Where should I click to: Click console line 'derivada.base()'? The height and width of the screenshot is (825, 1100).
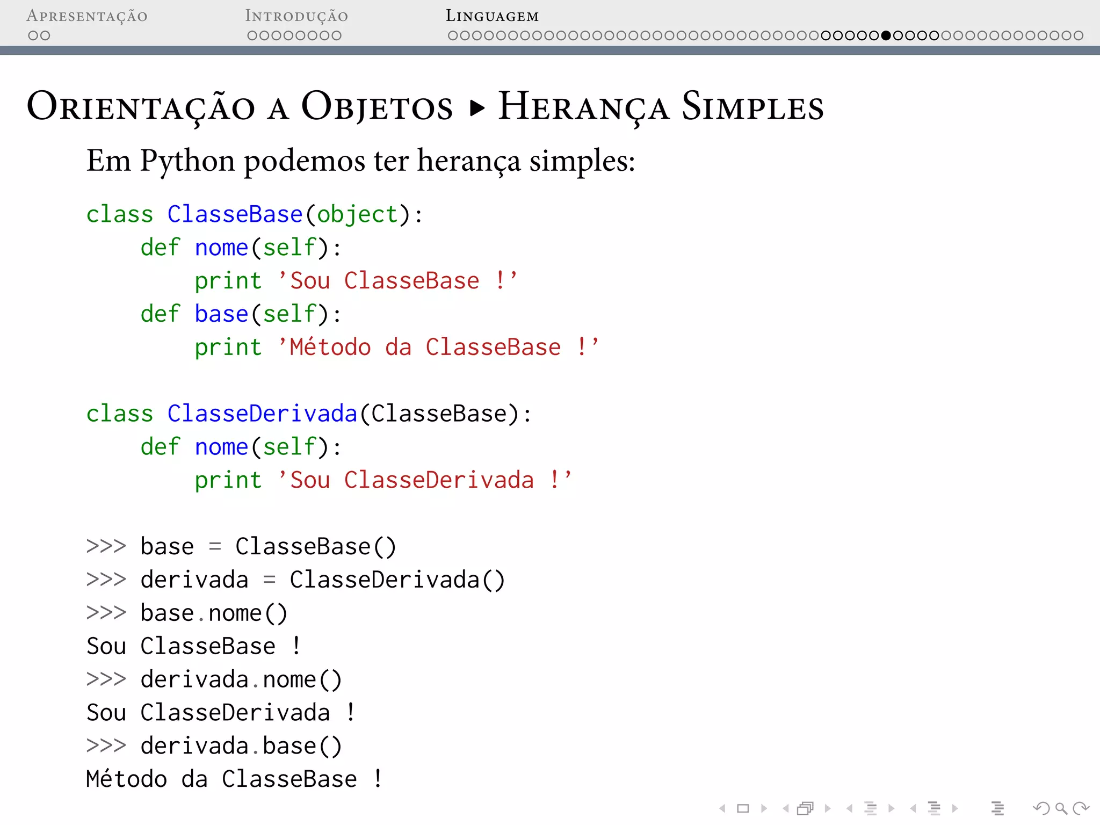[x=214, y=746]
